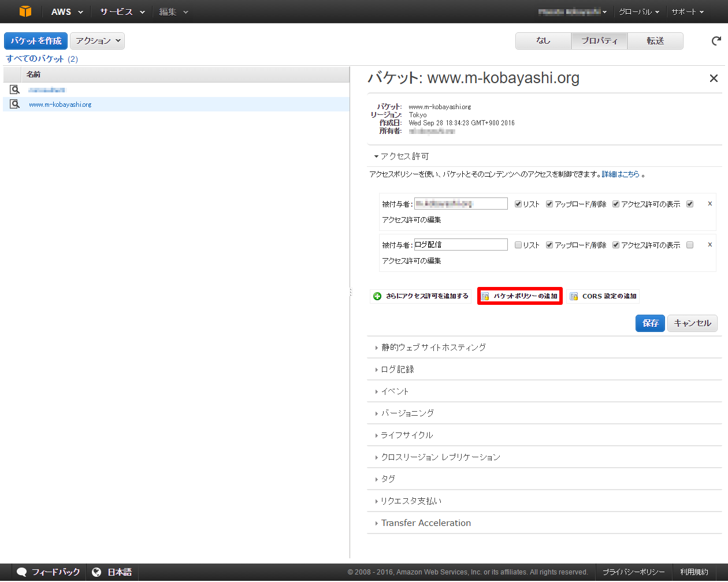
Task: Toggle アクセス許可の編集 checkbox in the ログ配信 row
Action: (x=690, y=245)
